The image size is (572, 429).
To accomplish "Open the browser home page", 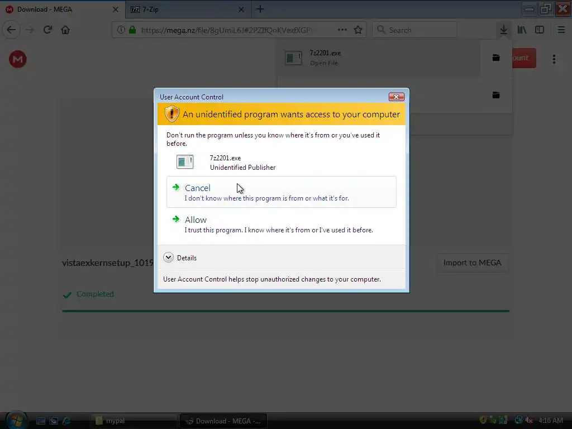I will [x=65, y=30].
